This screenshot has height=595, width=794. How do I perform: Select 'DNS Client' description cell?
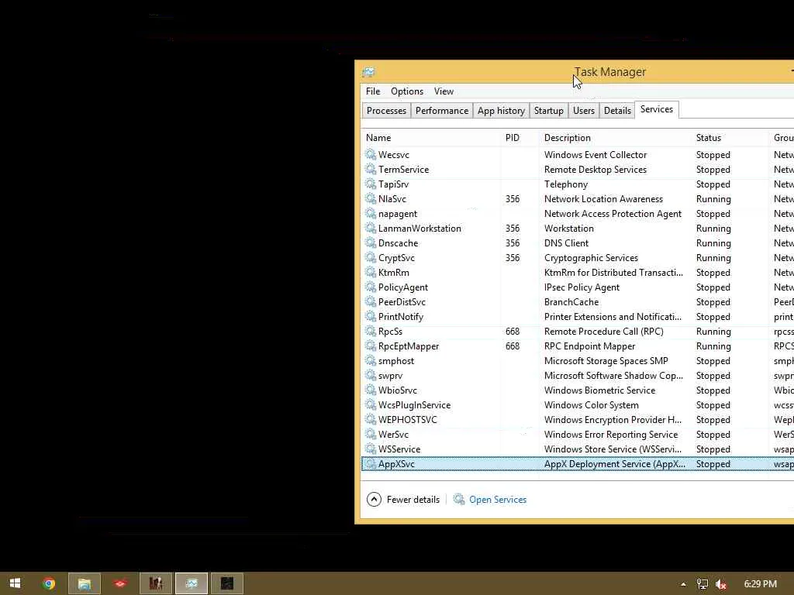tap(566, 242)
